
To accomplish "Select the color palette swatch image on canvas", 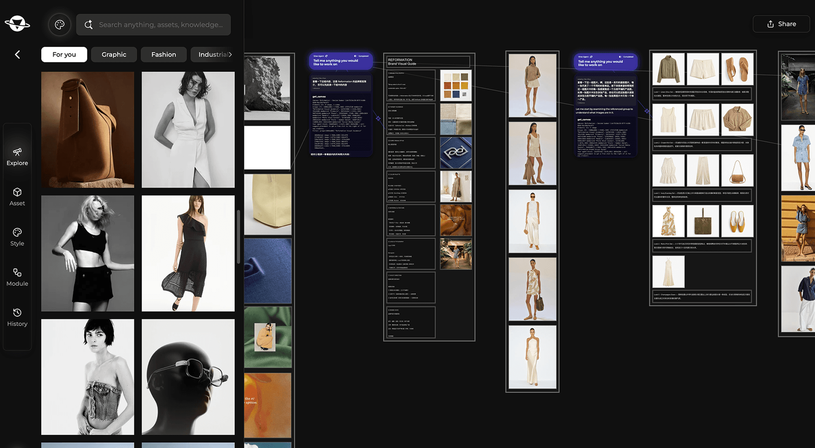I will point(456,85).
